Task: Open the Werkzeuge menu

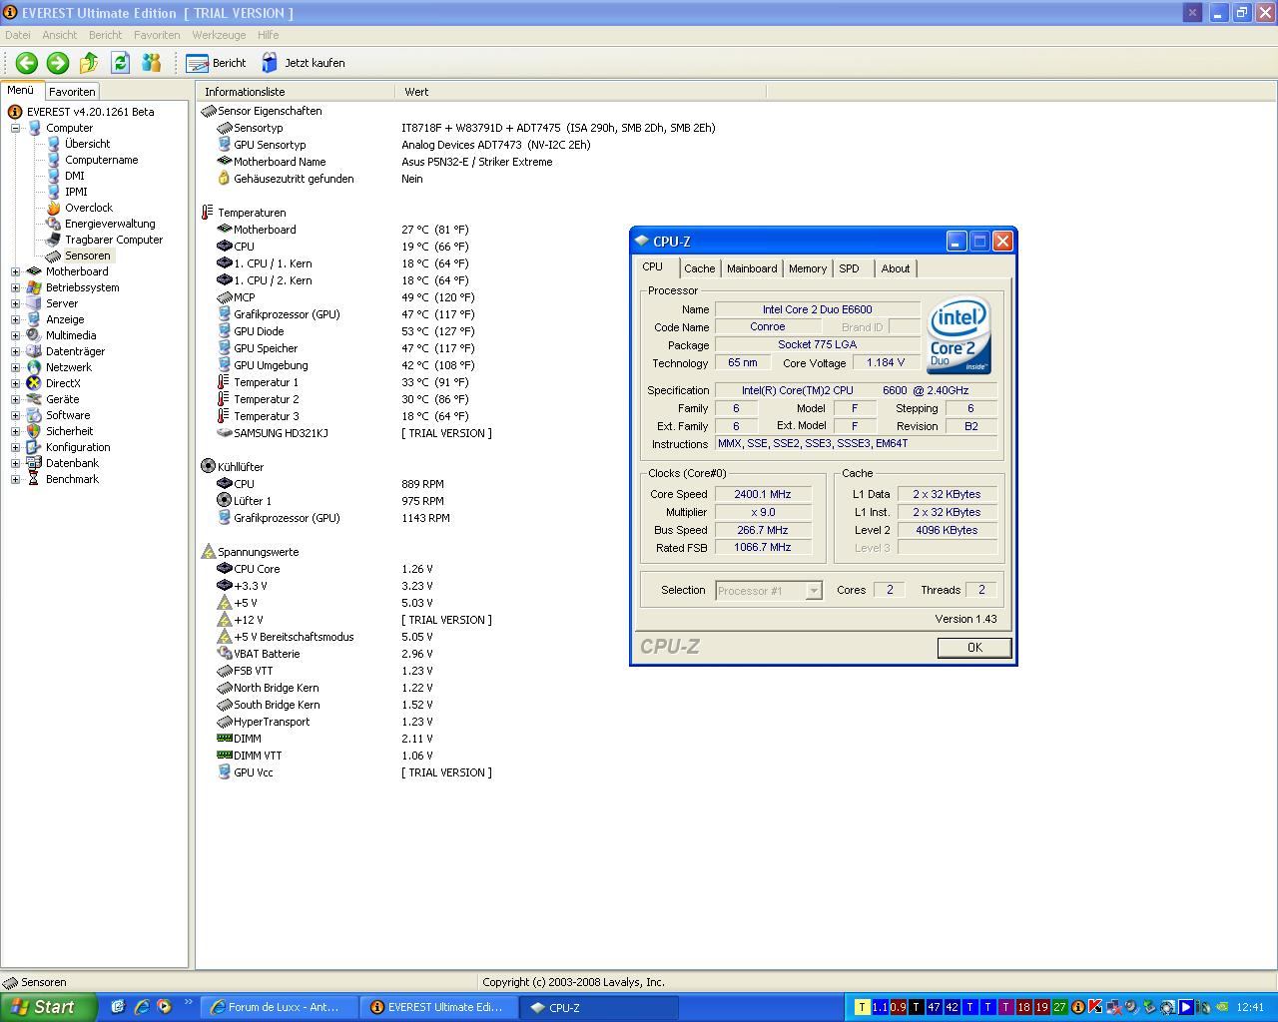Action: pos(219,35)
